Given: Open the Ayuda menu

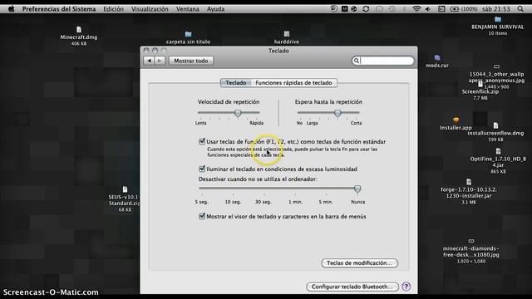Looking at the screenshot, I should 216,9.
